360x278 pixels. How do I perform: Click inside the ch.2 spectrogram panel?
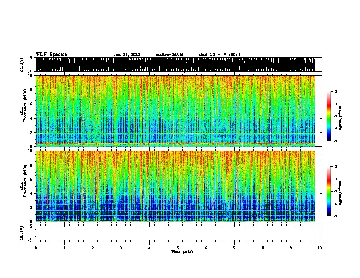(175, 186)
